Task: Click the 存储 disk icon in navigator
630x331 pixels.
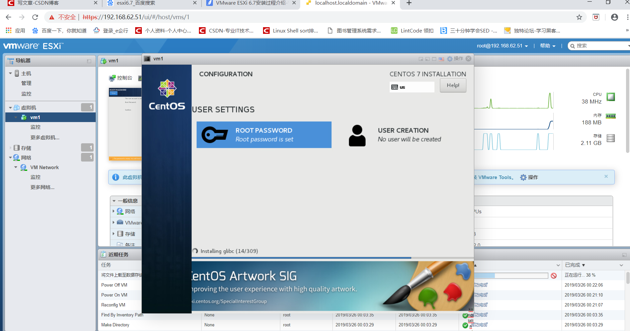Action: (x=17, y=148)
